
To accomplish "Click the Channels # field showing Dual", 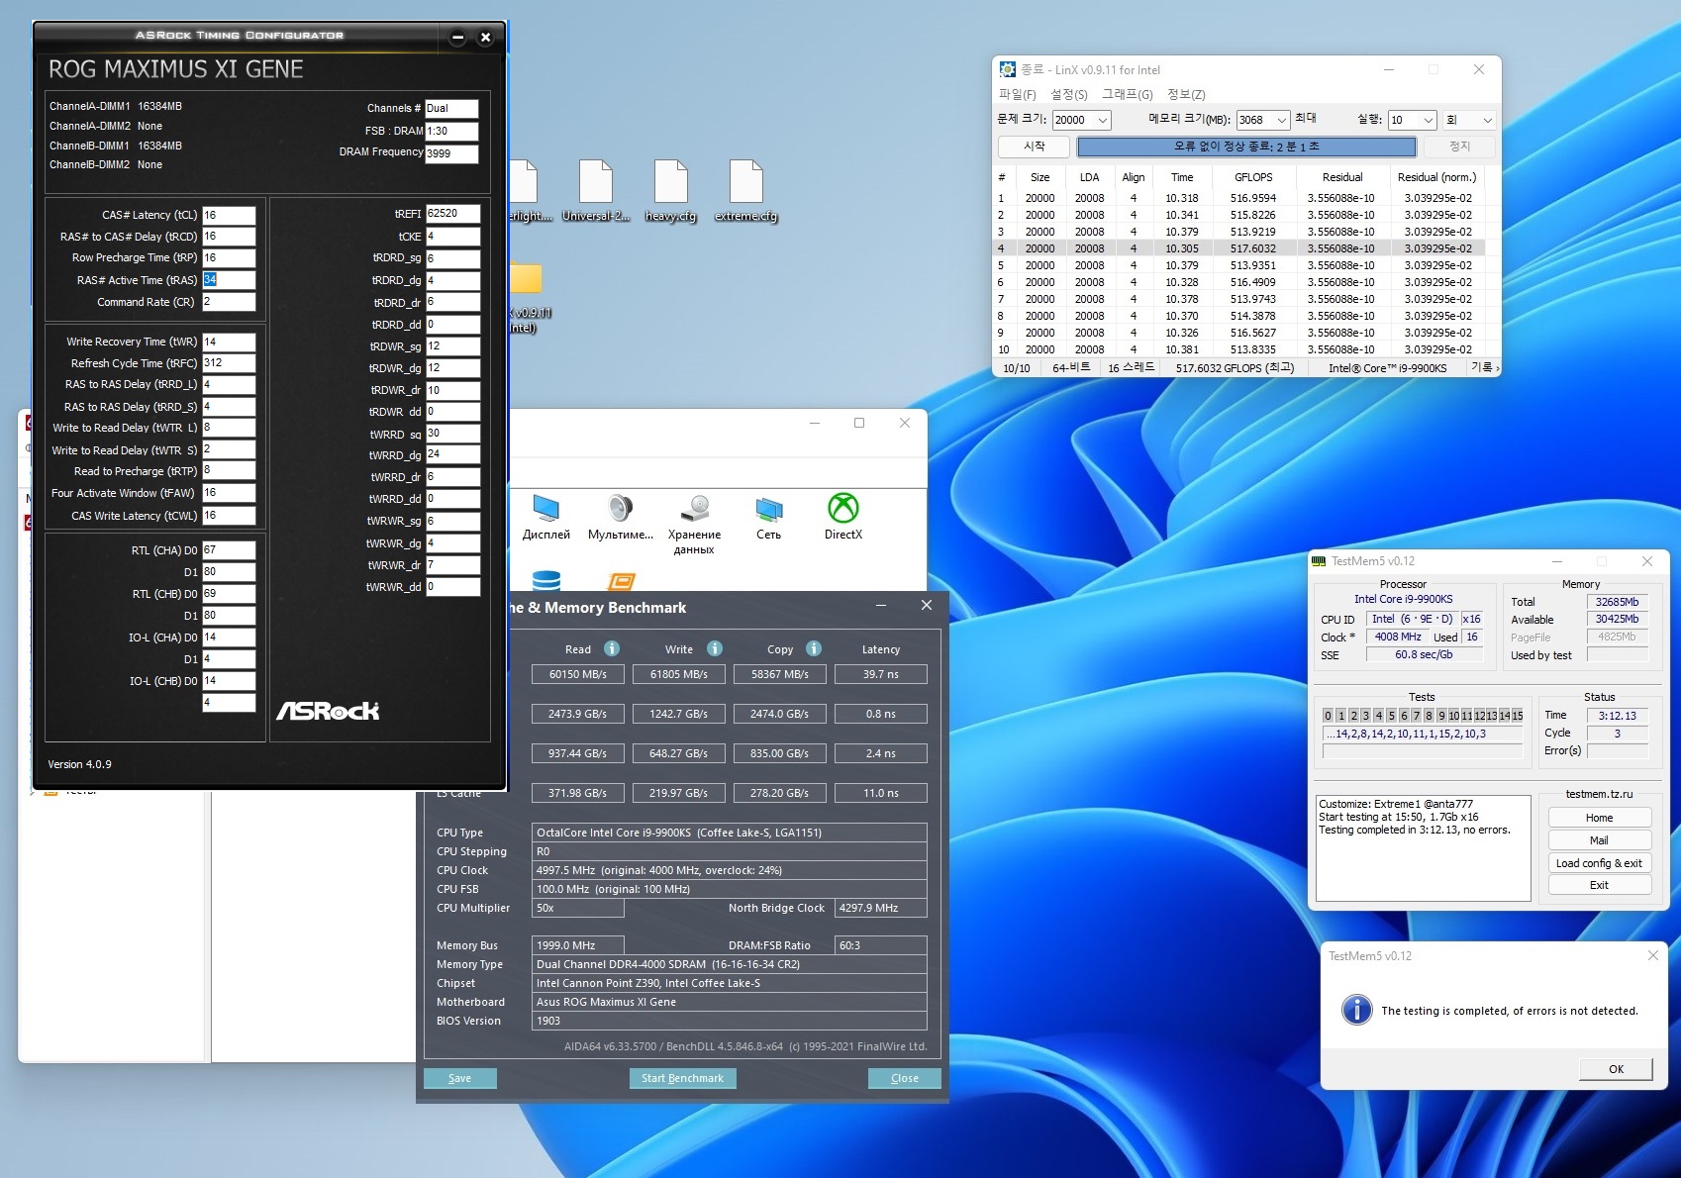I will tap(451, 109).
